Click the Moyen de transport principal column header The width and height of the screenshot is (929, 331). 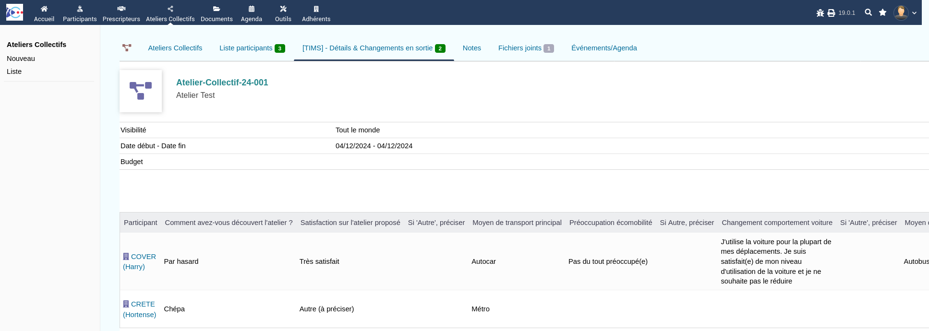pos(517,223)
